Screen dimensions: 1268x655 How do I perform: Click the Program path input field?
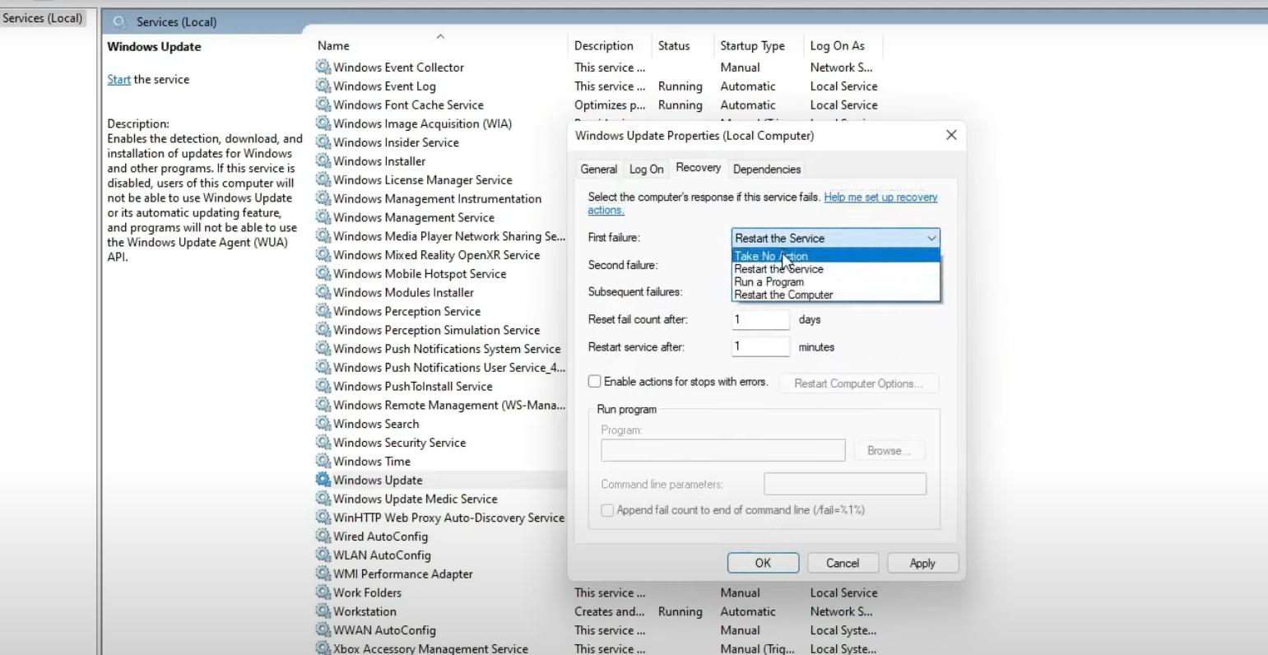tap(722, 450)
